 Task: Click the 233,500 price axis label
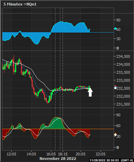pyautogui.click(x=123, y=72)
